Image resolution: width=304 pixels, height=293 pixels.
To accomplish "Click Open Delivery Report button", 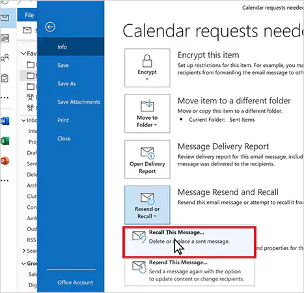I will pos(147,159).
